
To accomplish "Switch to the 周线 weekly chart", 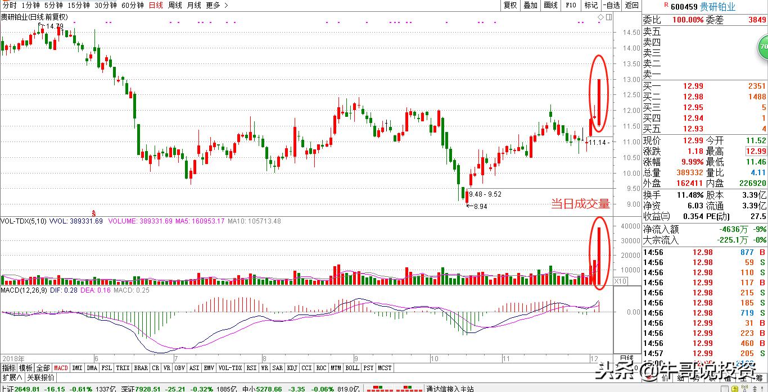I will (175, 5).
